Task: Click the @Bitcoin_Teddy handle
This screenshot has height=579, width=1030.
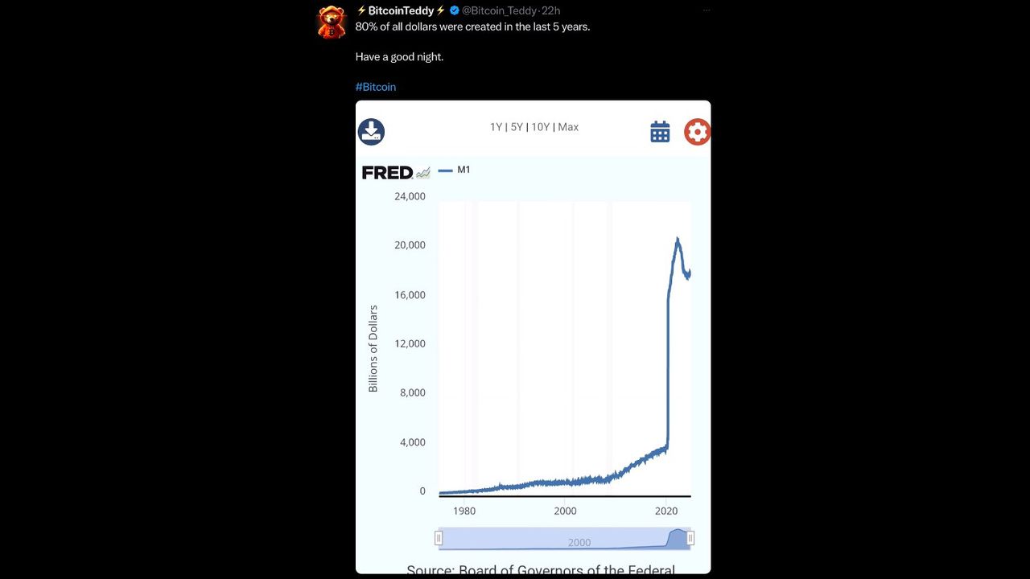Action: [500, 10]
